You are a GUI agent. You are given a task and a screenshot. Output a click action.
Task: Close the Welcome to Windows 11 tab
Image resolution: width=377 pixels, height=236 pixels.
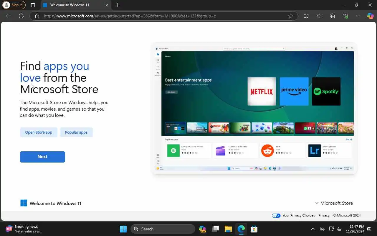(107, 5)
